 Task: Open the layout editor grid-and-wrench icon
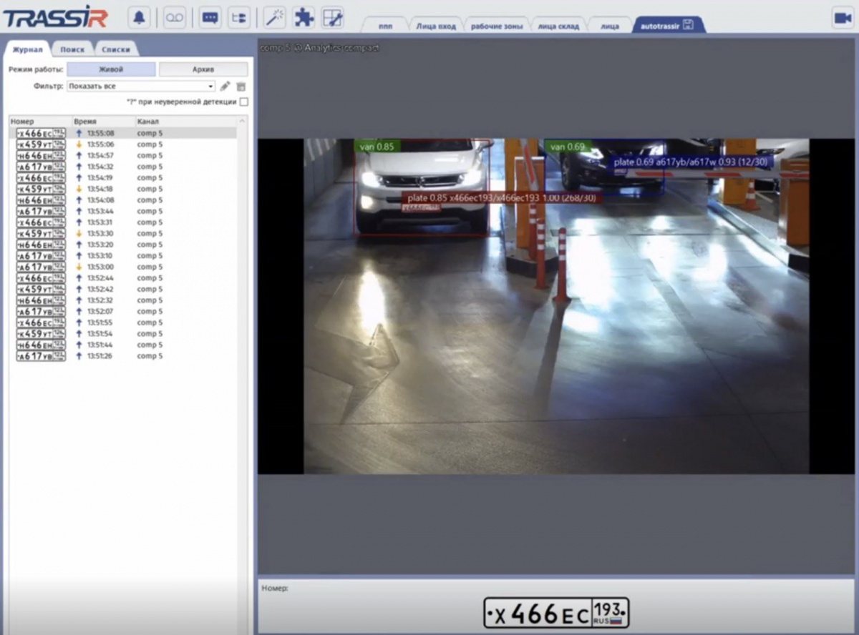(332, 18)
